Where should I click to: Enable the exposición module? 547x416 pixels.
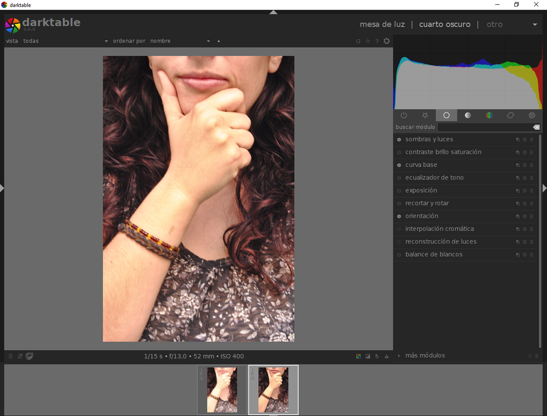tap(399, 191)
